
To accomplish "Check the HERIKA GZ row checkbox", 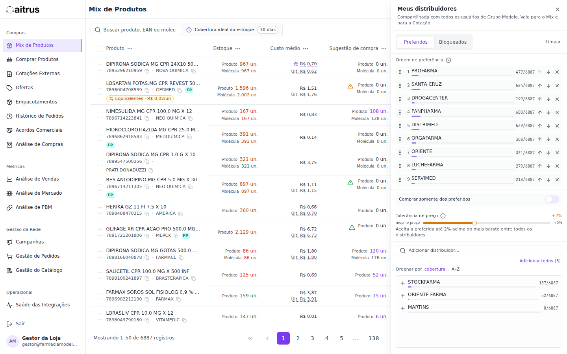I will point(100,210).
